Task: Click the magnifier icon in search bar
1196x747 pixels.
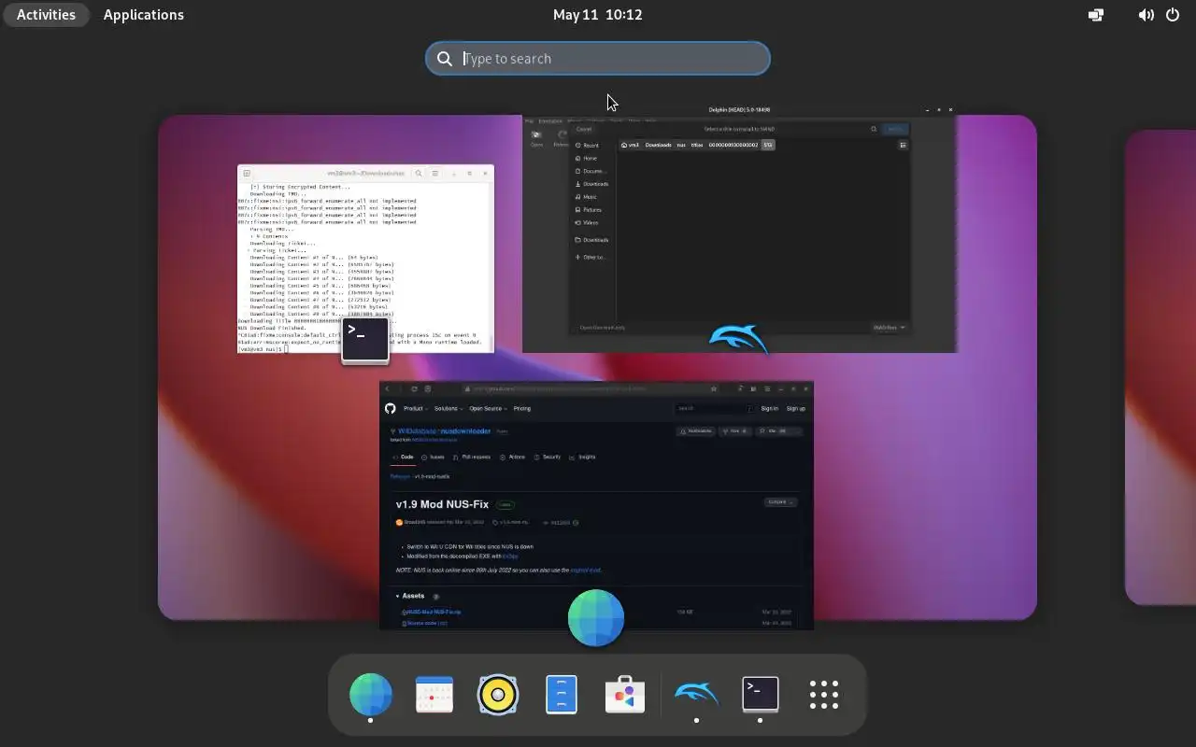Action: pyautogui.click(x=445, y=59)
